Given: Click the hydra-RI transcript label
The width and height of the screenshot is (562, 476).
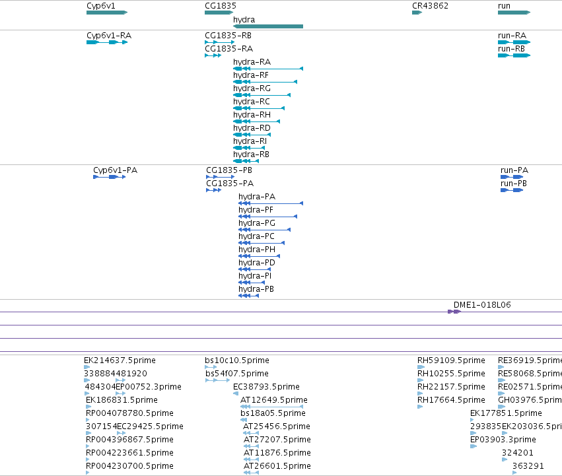Looking at the screenshot, I should pos(250,141).
